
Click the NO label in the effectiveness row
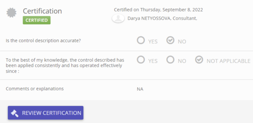click(x=182, y=61)
